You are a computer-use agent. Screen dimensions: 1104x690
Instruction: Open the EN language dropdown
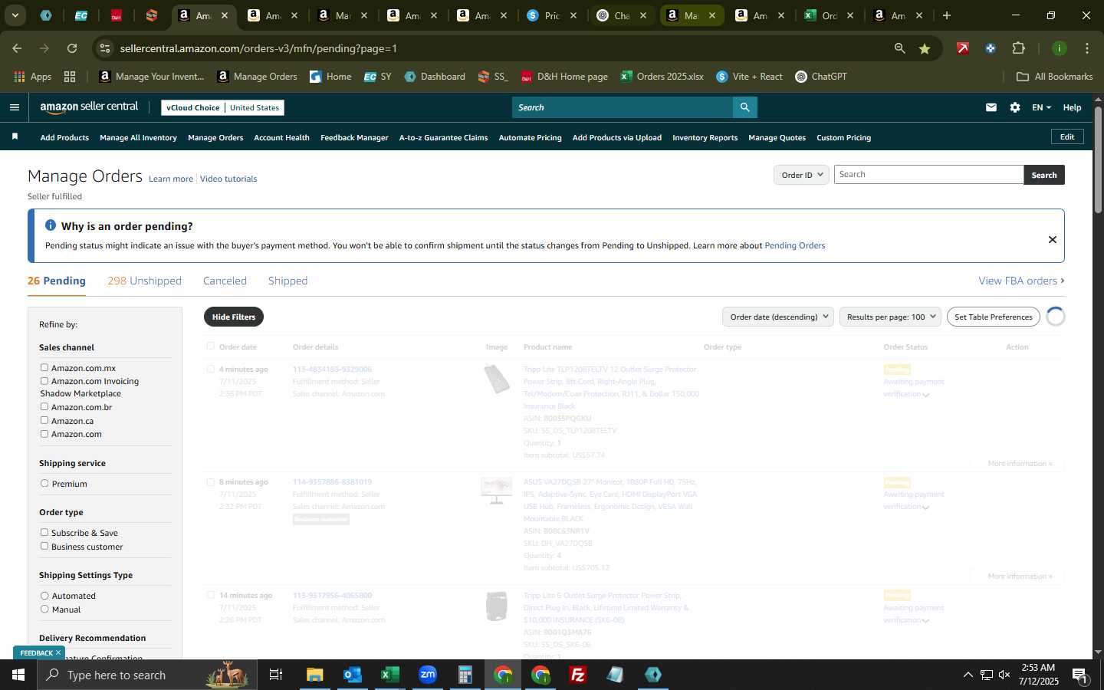click(x=1041, y=107)
